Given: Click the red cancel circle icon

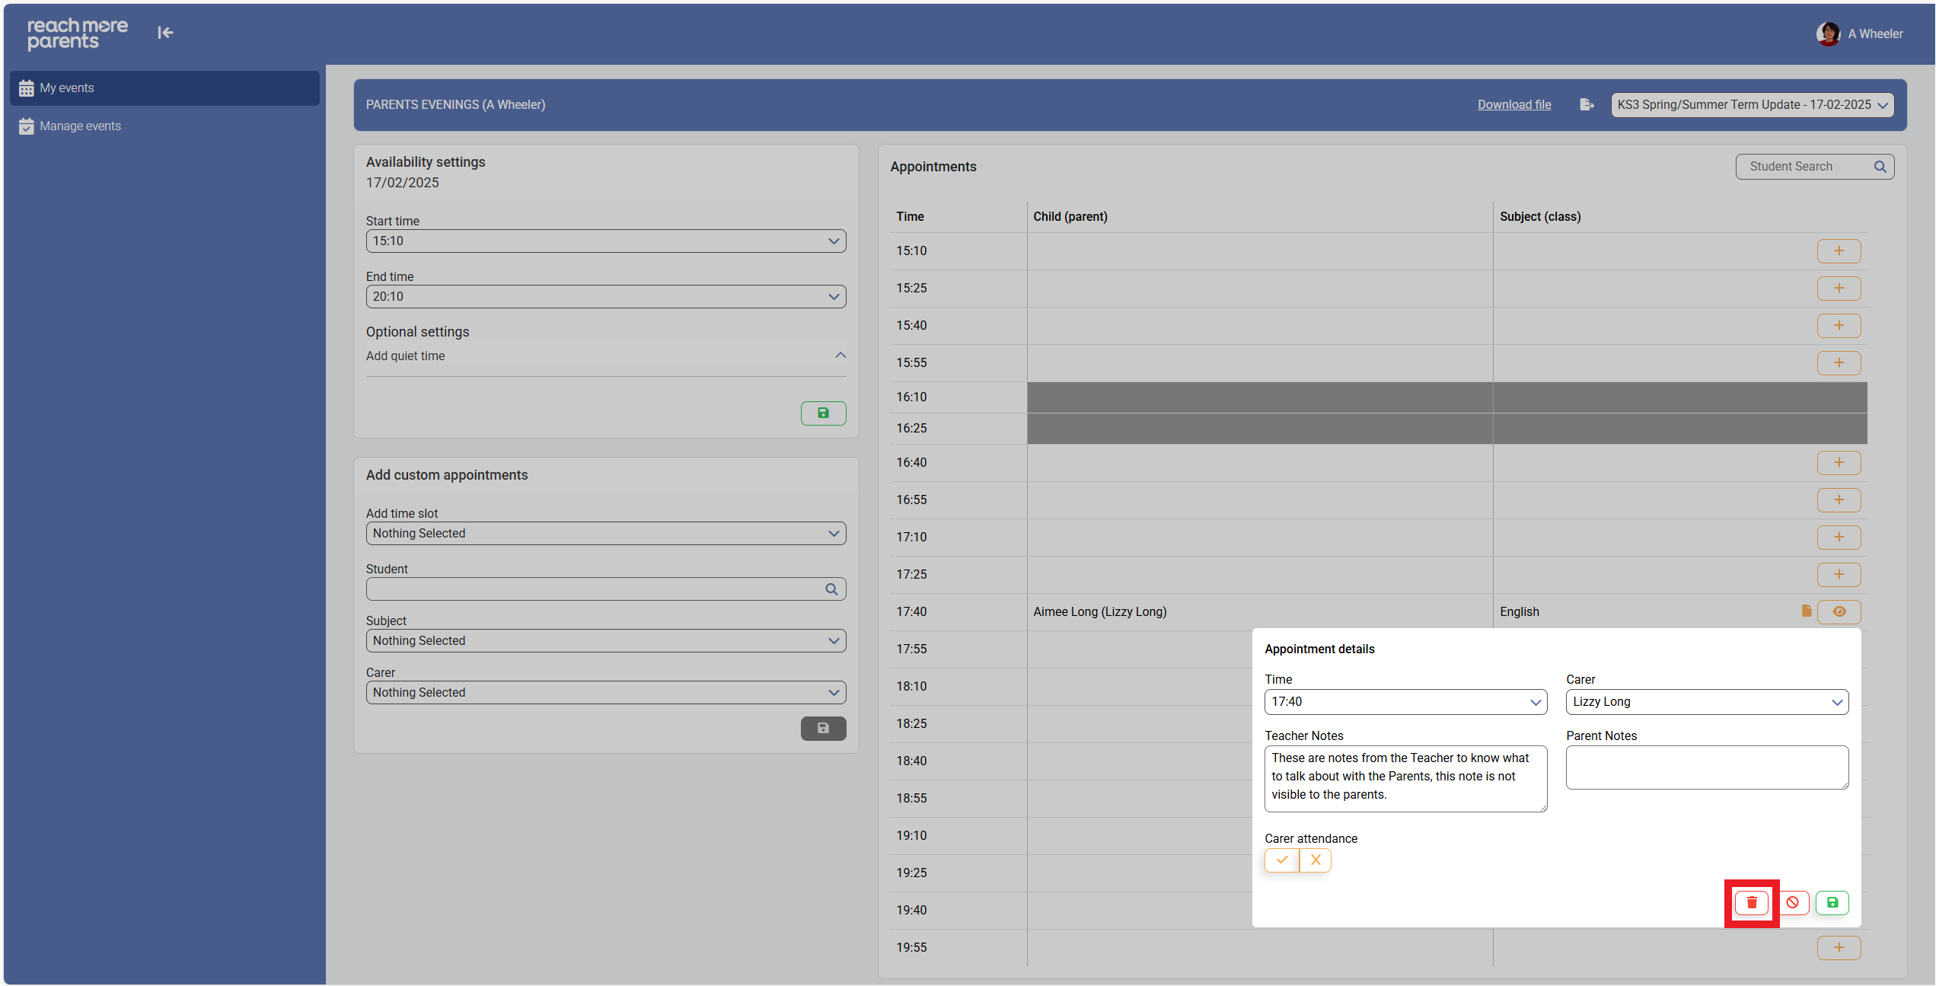Looking at the screenshot, I should (1793, 902).
